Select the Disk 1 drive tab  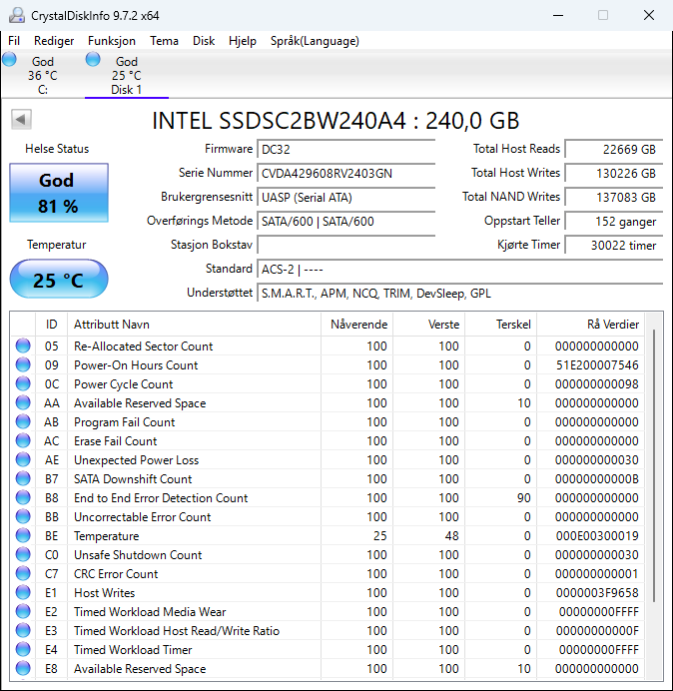tap(127, 75)
